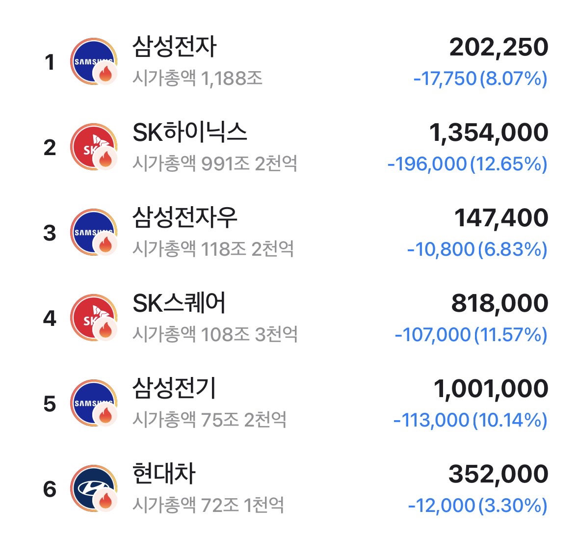
Task: Tap the 시가총액 75조 2천억 text
Action: tap(210, 420)
